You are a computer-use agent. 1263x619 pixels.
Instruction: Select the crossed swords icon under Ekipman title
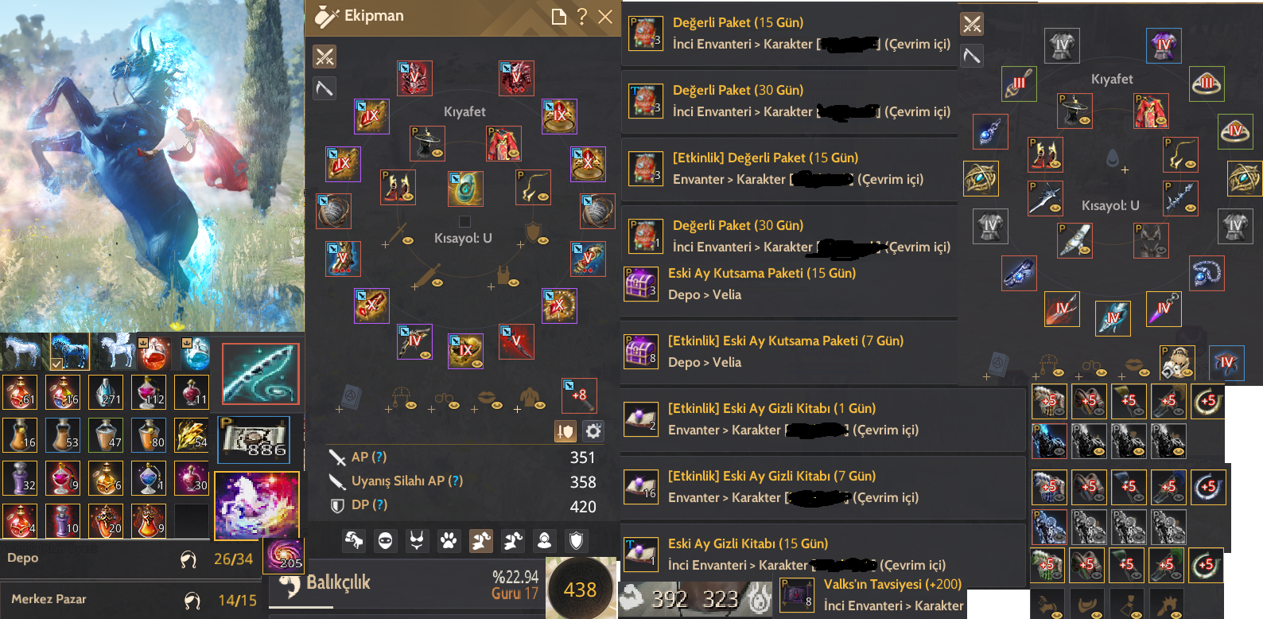(x=324, y=56)
